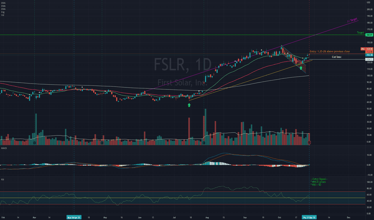
Task: Select the Eng indicator legend label
Action: point(3,12)
